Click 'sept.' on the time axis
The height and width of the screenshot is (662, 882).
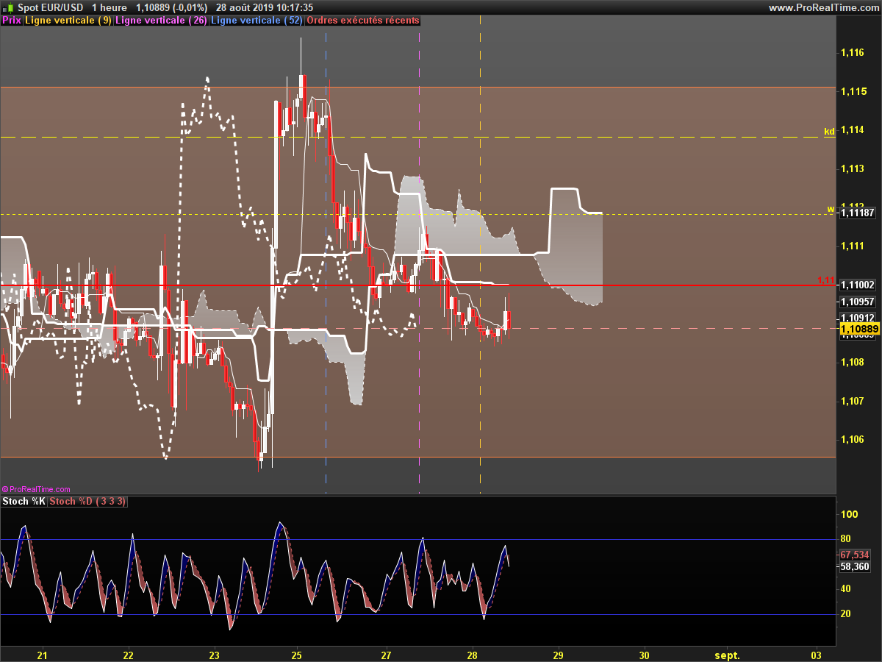pyautogui.click(x=728, y=655)
